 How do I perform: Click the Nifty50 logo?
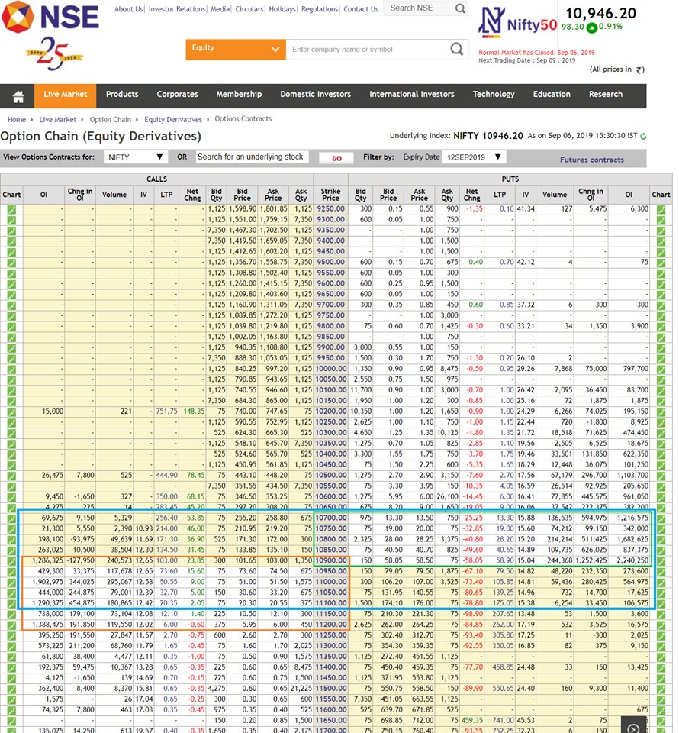coord(517,21)
